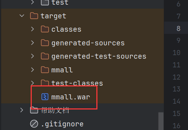
Task: Expand the generated-sources folder chevron
Action: coord(32,43)
